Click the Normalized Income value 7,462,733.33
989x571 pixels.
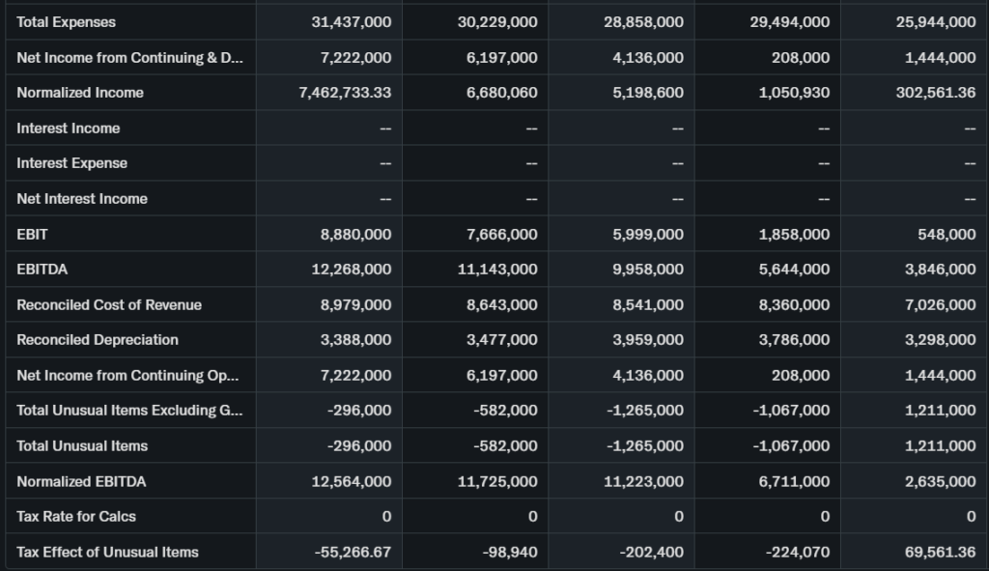[x=345, y=93]
